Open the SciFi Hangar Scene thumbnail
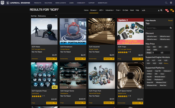 click(73, 75)
